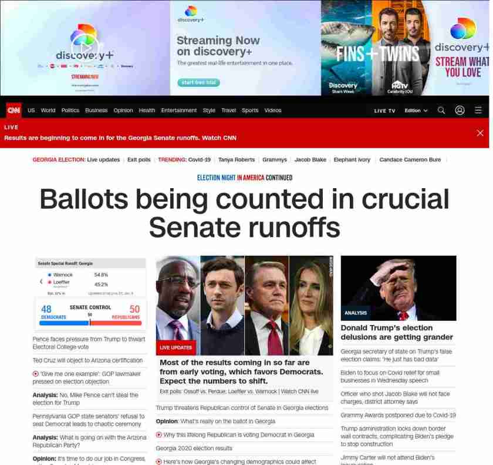The width and height of the screenshot is (493, 465).
Task: Open the search magnifier icon
Action: pyautogui.click(x=441, y=110)
